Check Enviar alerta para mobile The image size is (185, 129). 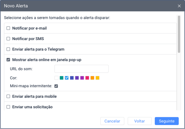(8, 96)
